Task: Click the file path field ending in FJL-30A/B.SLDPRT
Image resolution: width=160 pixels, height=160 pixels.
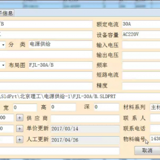Action: [80, 97]
